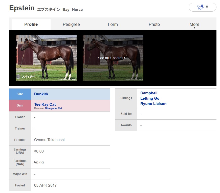The height and width of the screenshot is (193, 220).
Task: Select foaled date 05 APR 2017
Action: click(x=45, y=185)
